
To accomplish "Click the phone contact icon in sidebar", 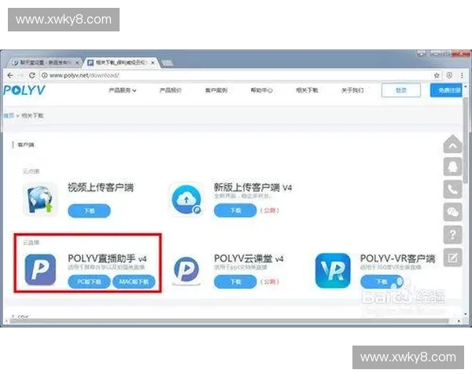I will (x=453, y=189).
